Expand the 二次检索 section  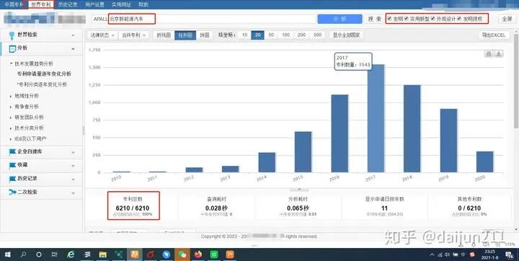(x=41, y=193)
